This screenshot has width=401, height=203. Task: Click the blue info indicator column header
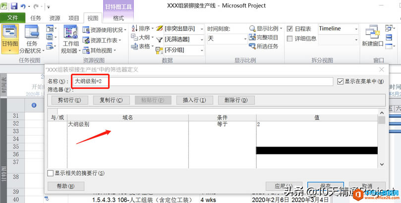[x=34, y=105]
